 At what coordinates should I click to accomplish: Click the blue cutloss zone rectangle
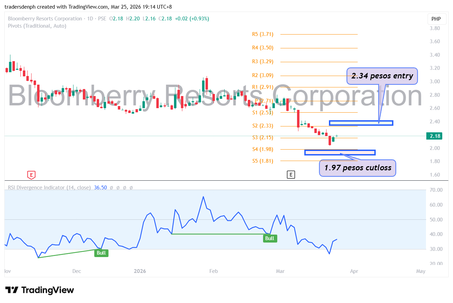pyautogui.click(x=340, y=152)
